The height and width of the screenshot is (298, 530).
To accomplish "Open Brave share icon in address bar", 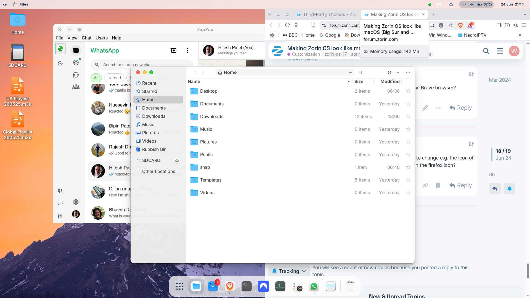I will (x=451, y=25).
